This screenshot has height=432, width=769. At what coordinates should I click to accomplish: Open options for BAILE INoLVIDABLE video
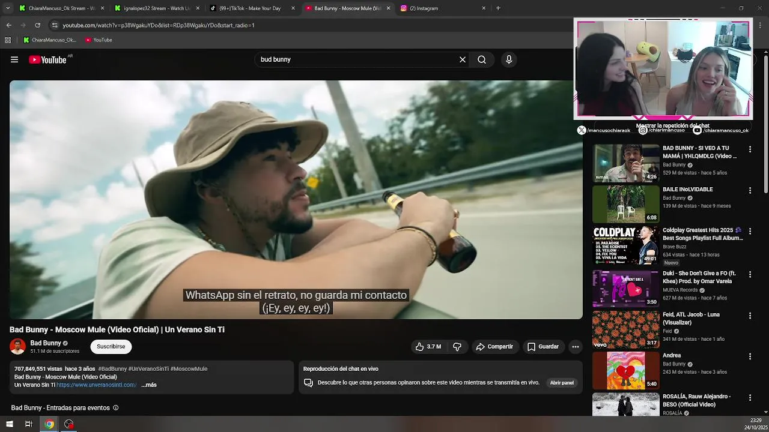point(750,190)
